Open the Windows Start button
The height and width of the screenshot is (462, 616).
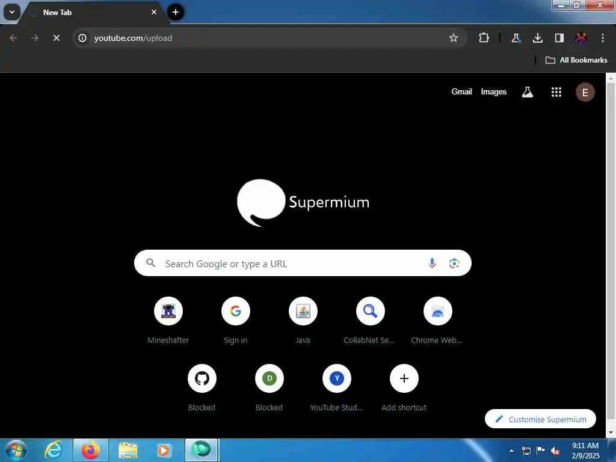tap(16, 450)
